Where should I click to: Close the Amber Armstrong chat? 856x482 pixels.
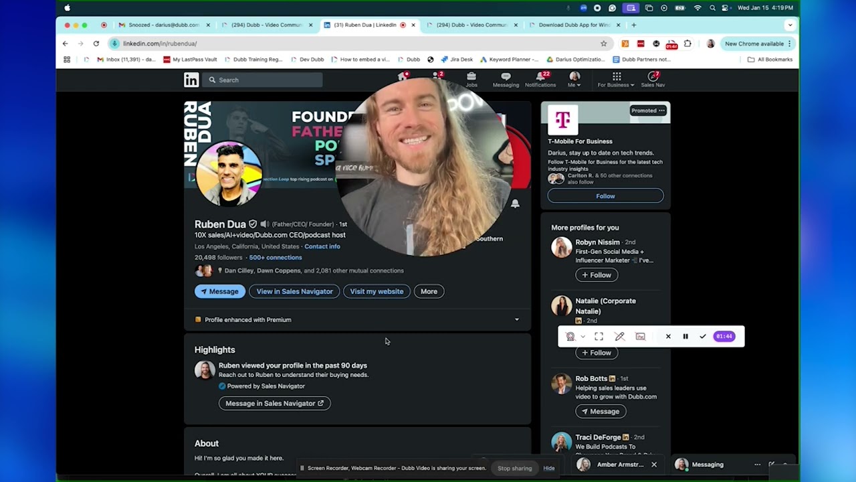coord(654,465)
